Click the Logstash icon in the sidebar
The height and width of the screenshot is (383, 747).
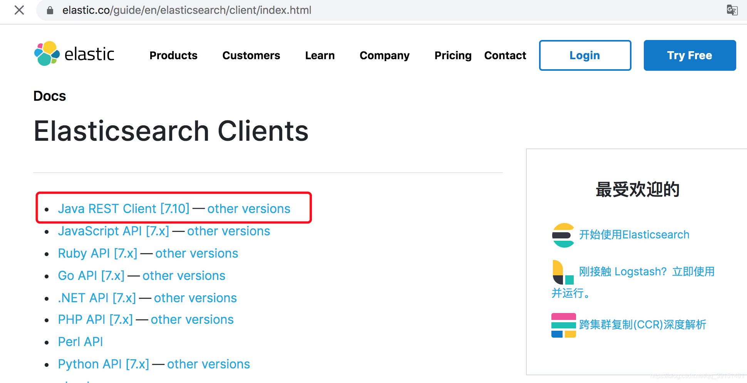563,272
